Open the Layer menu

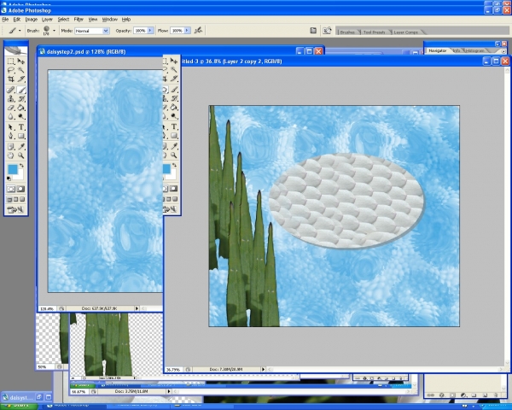47,20
